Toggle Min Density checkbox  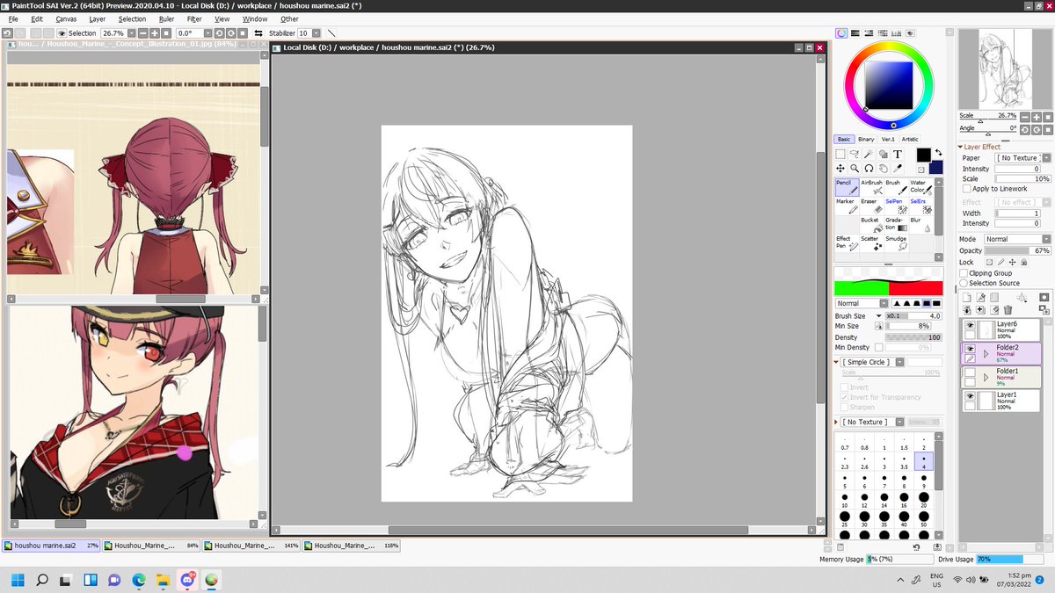tap(878, 348)
